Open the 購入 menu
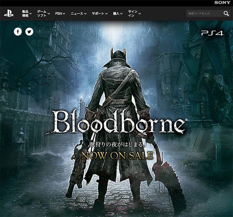 [x=118, y=14]
